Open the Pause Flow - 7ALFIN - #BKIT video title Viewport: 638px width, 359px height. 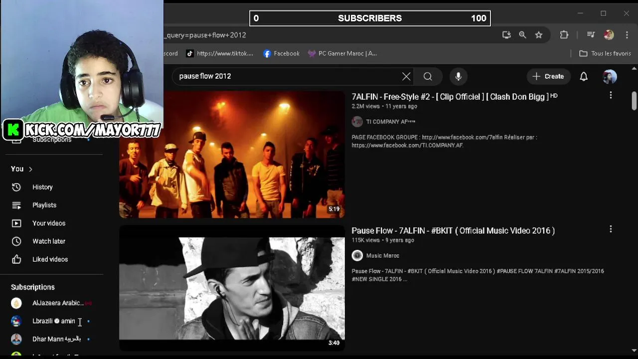453,230
